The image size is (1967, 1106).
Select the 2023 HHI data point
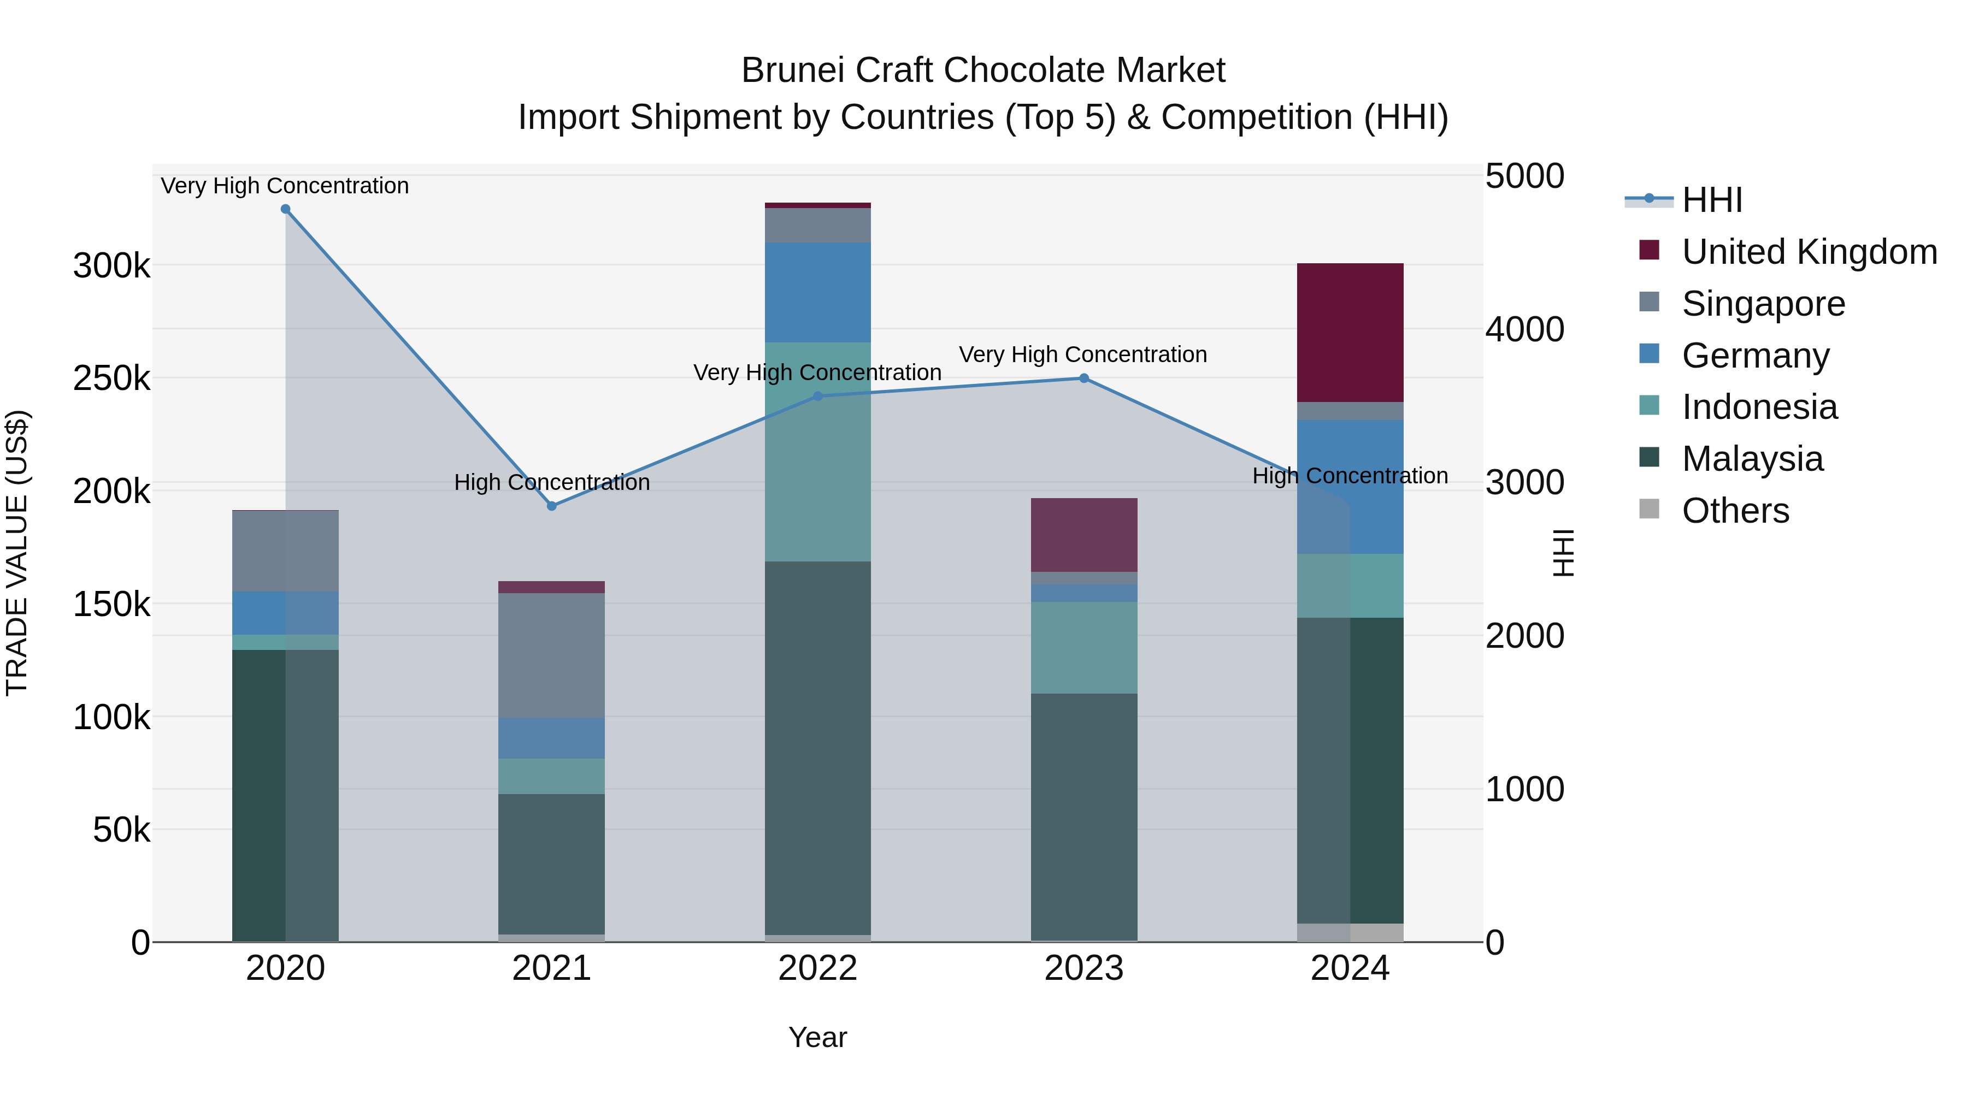pyautogui.click(x=1084, y=378)
